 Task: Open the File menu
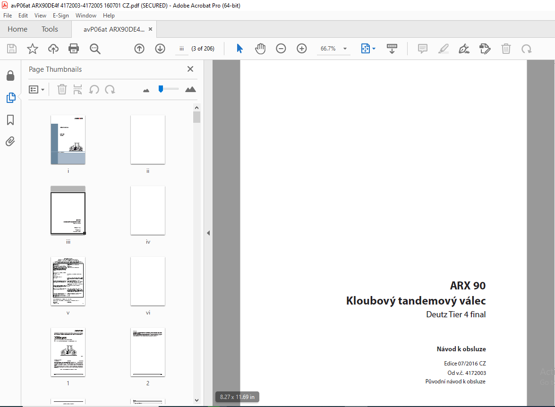click(8, 16)
